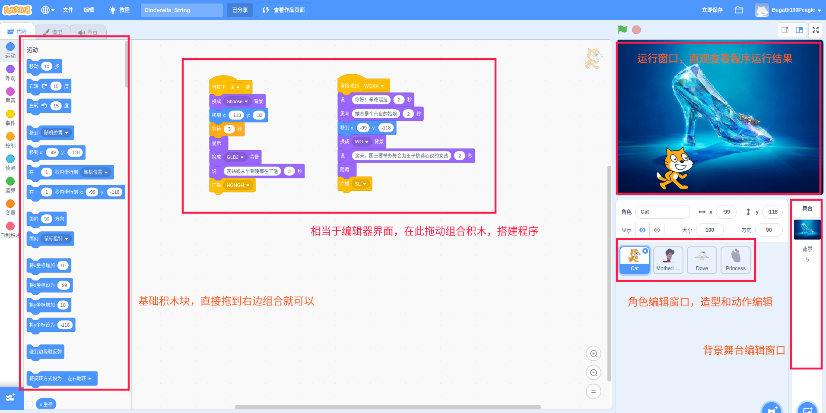Image resolution: width=826 pixels, height=413 pixels.
Task: Click the 查看作品页面 button
Action: [283, 10]
